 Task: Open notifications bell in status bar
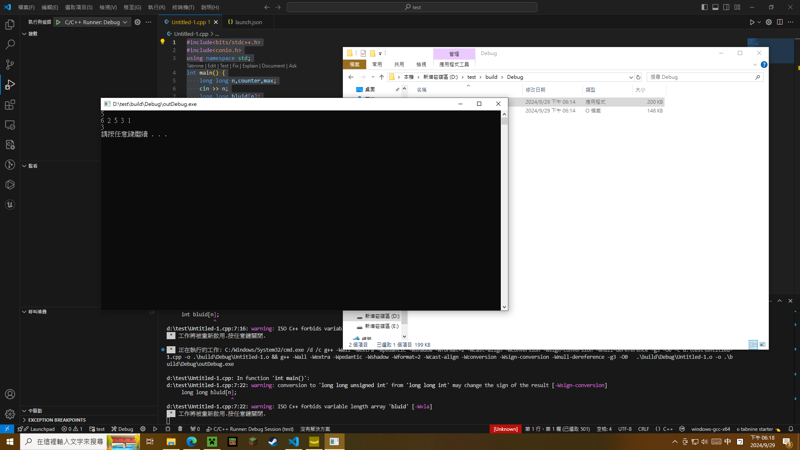pyautogui.click(x=790, y=429)
